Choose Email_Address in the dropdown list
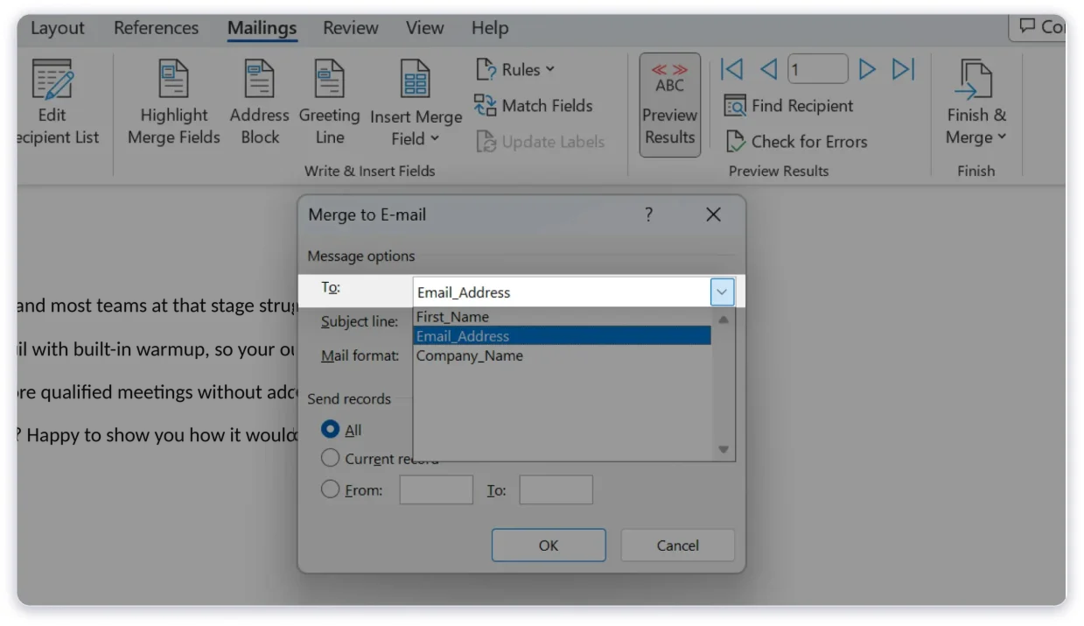Viewport: 1084px width, 626px height. click(x=562, y=336)
